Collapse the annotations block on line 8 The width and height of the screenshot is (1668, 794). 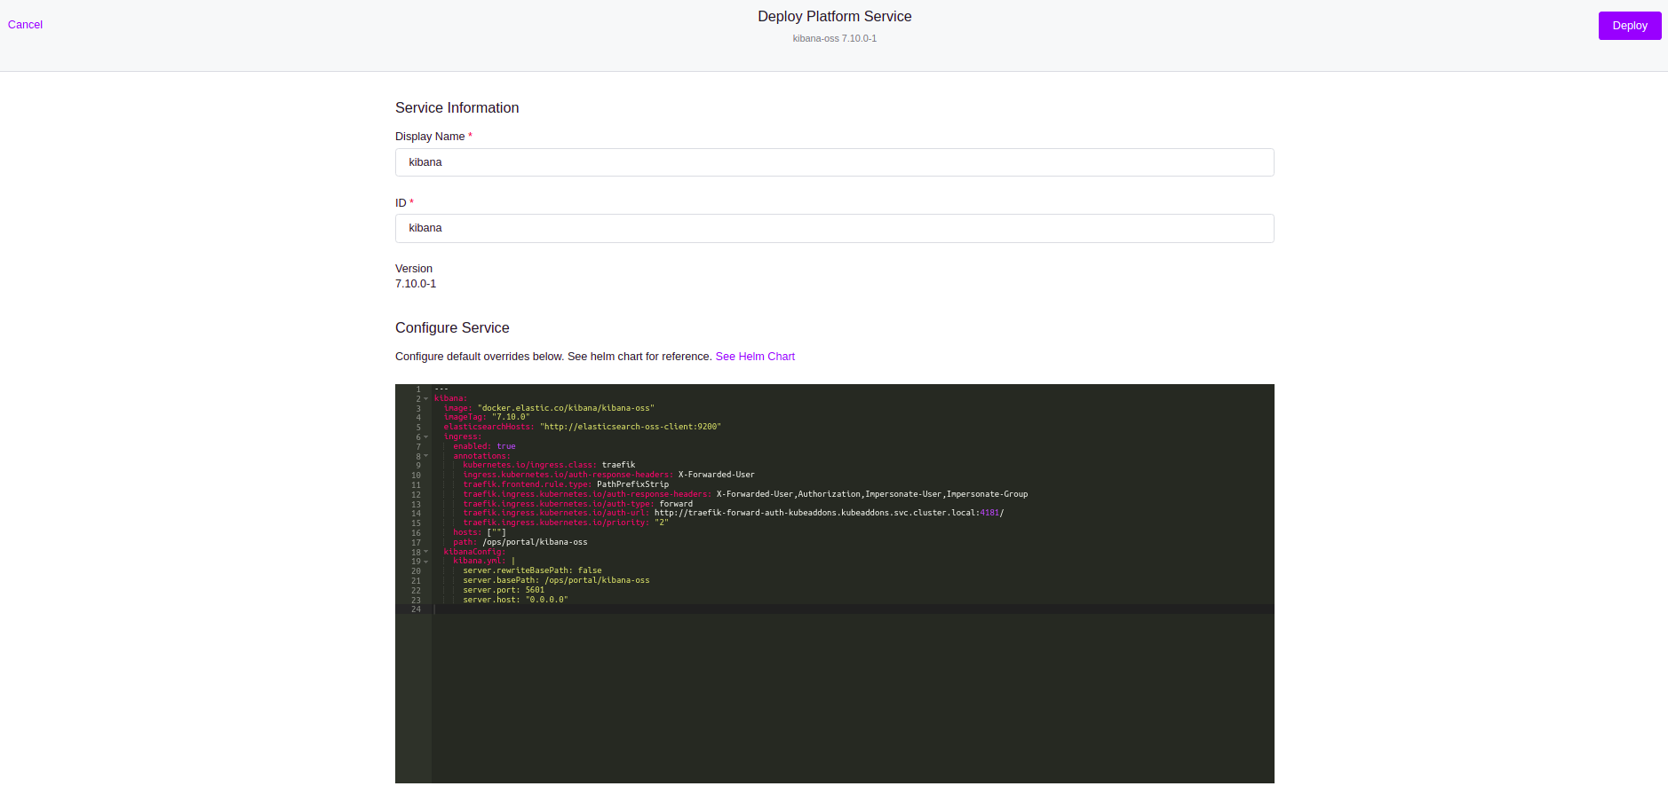(426, 456)
